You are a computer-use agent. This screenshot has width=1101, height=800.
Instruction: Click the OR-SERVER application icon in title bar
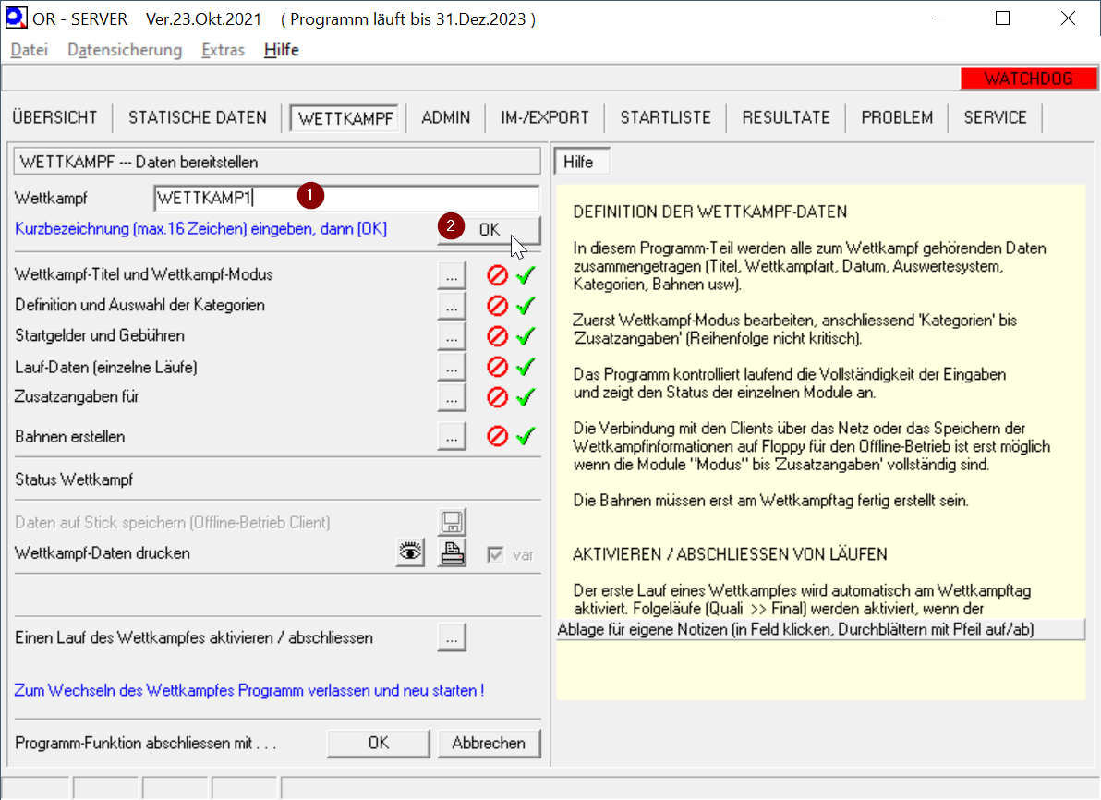click(x=16, y=18)
